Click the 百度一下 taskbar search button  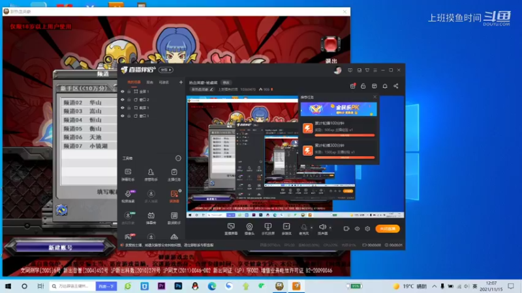[106, 286]
